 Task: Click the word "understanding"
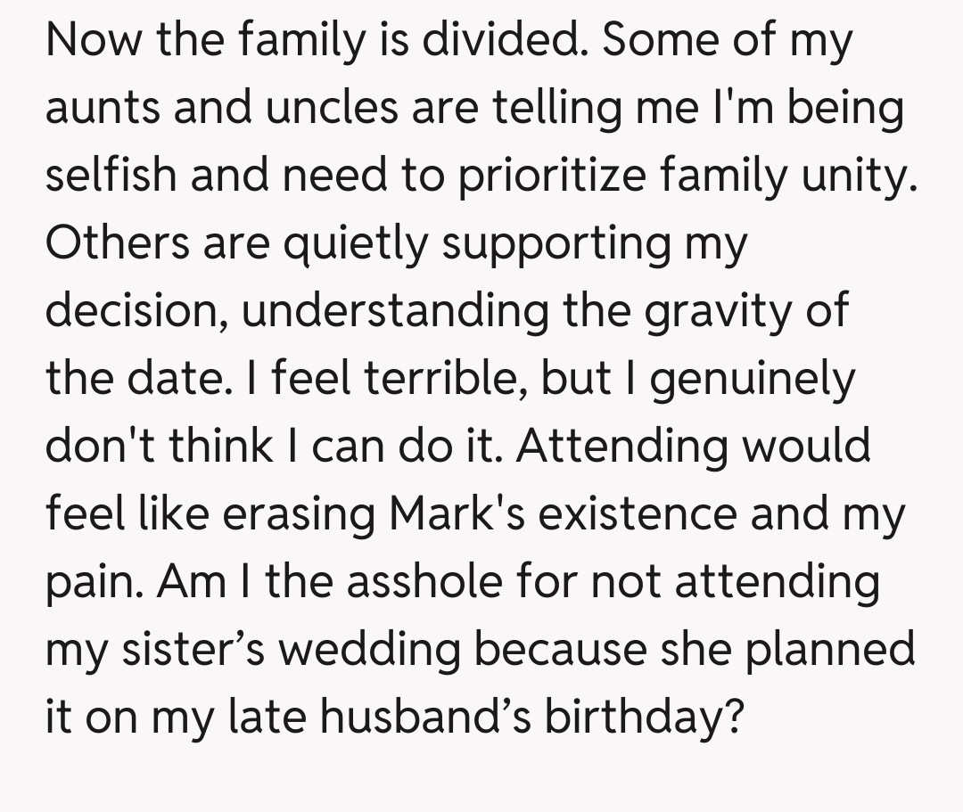[x=394, y=312]
